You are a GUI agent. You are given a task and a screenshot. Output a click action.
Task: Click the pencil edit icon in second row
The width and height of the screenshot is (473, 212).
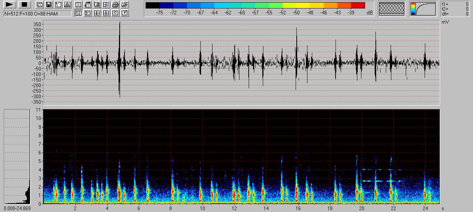pyautogui.click(x=125, y=13)
